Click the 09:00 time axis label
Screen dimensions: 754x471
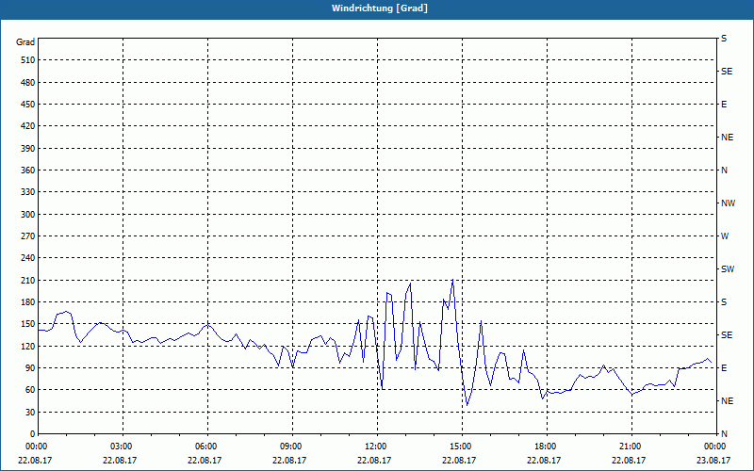coord(292,447)
